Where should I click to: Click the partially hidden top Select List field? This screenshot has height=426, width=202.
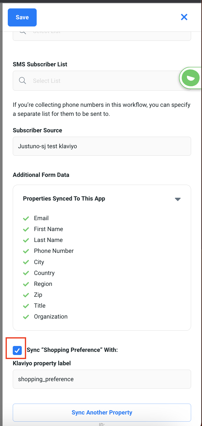[x=102, y=35]
